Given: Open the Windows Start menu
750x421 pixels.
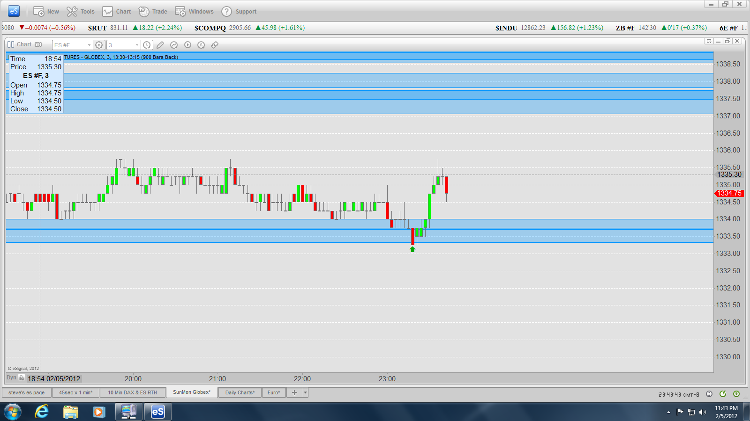Looking at the screenshot, I should [13, 412].
